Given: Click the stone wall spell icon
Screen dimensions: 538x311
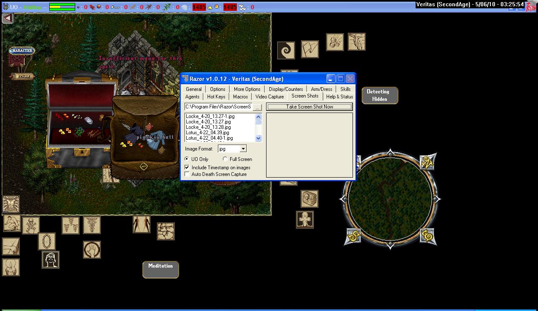Looking at the screenshot, I should (166, 231).
